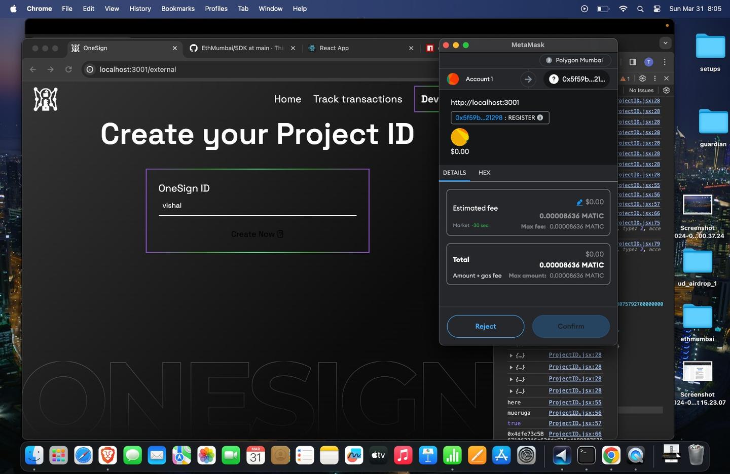Select the Screenshot 00.37.24 thumbnail
Screen dimensions: 730x474
[x=698, y=205]
